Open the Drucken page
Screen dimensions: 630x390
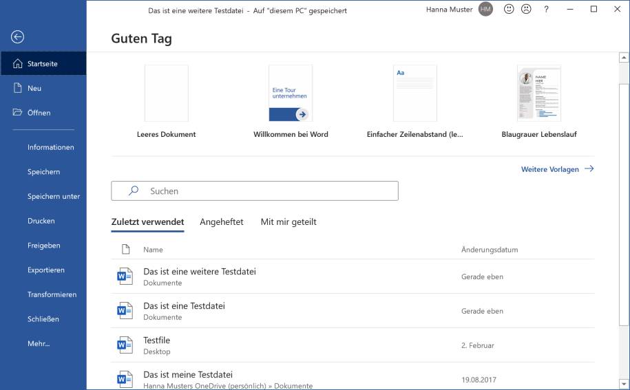(41, 221)
